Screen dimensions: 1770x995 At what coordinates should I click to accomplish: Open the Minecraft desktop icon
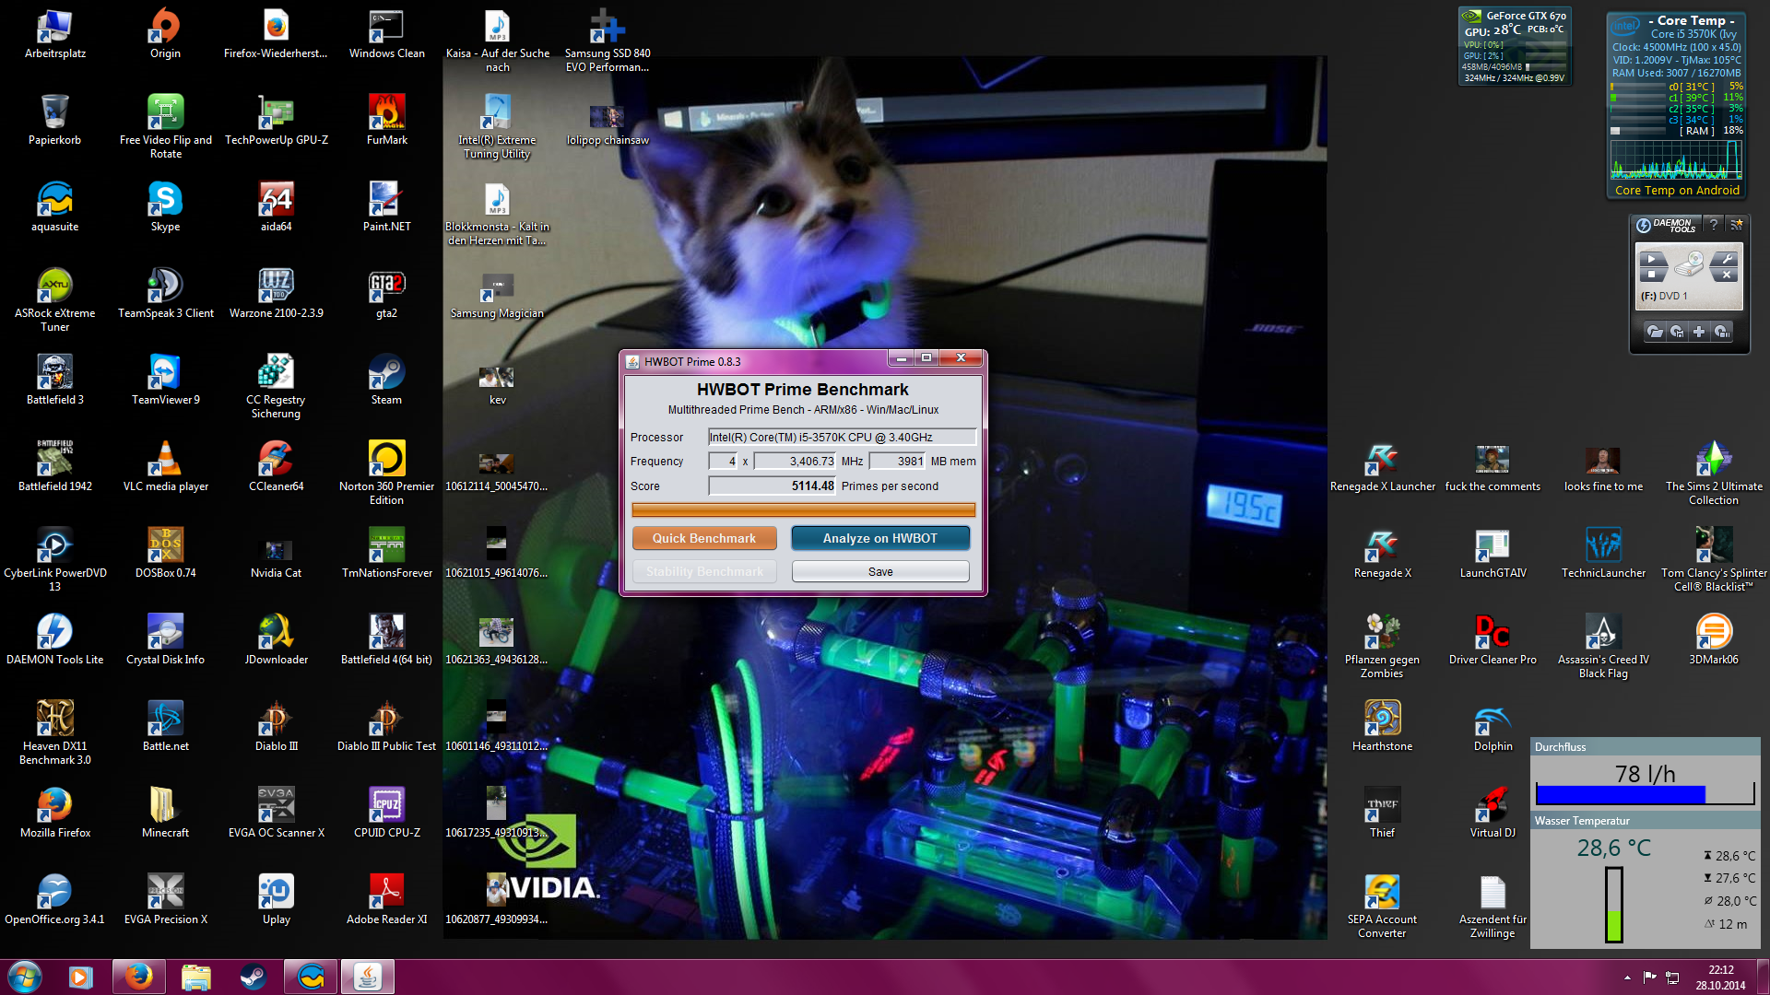pyautogui.click(x=165, y=814)
